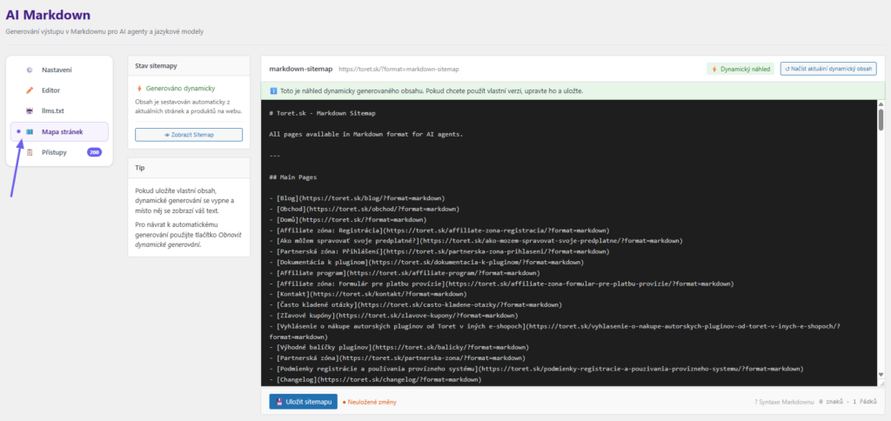Click the [Dokumentácia k pluginom] line

426,263
